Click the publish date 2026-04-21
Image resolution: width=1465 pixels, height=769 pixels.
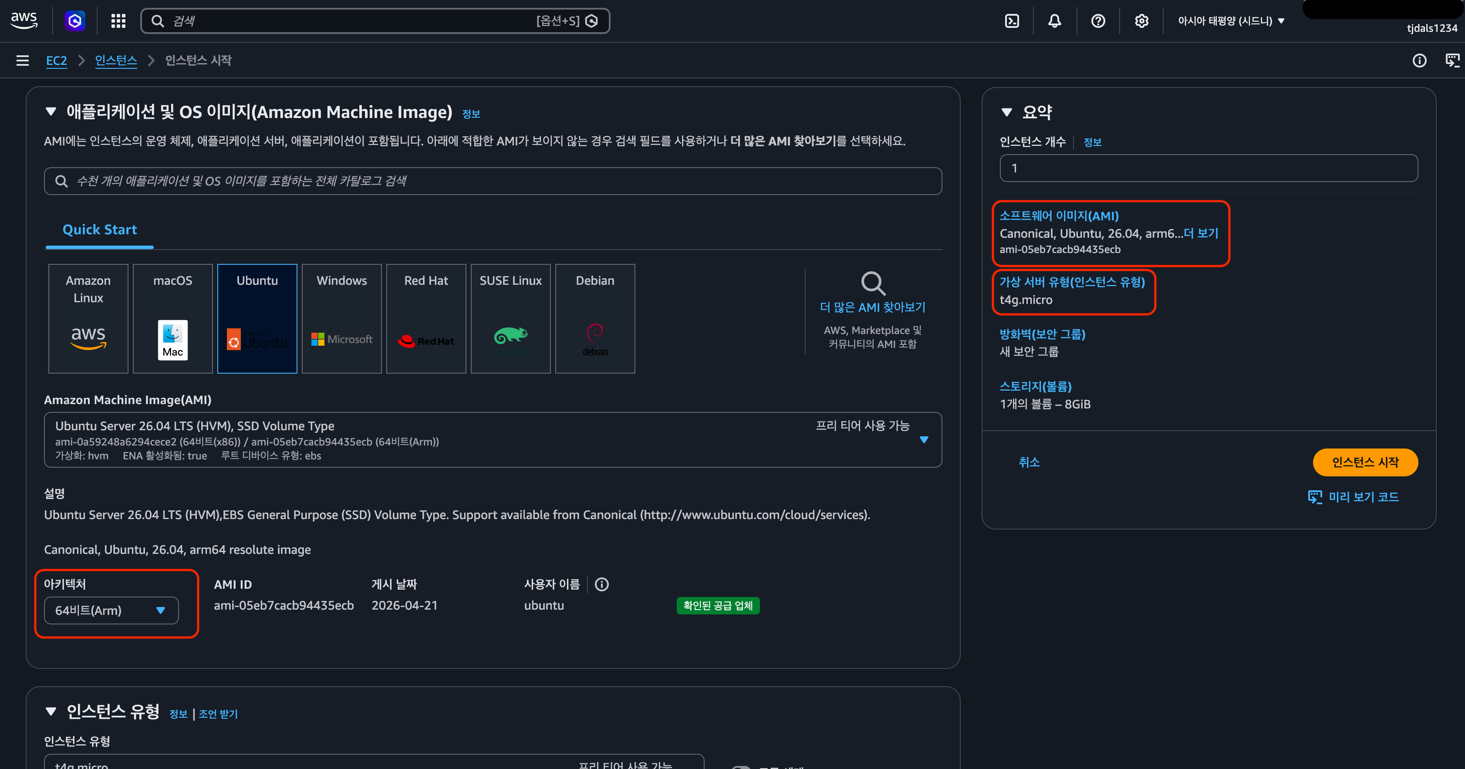(404, 606)
